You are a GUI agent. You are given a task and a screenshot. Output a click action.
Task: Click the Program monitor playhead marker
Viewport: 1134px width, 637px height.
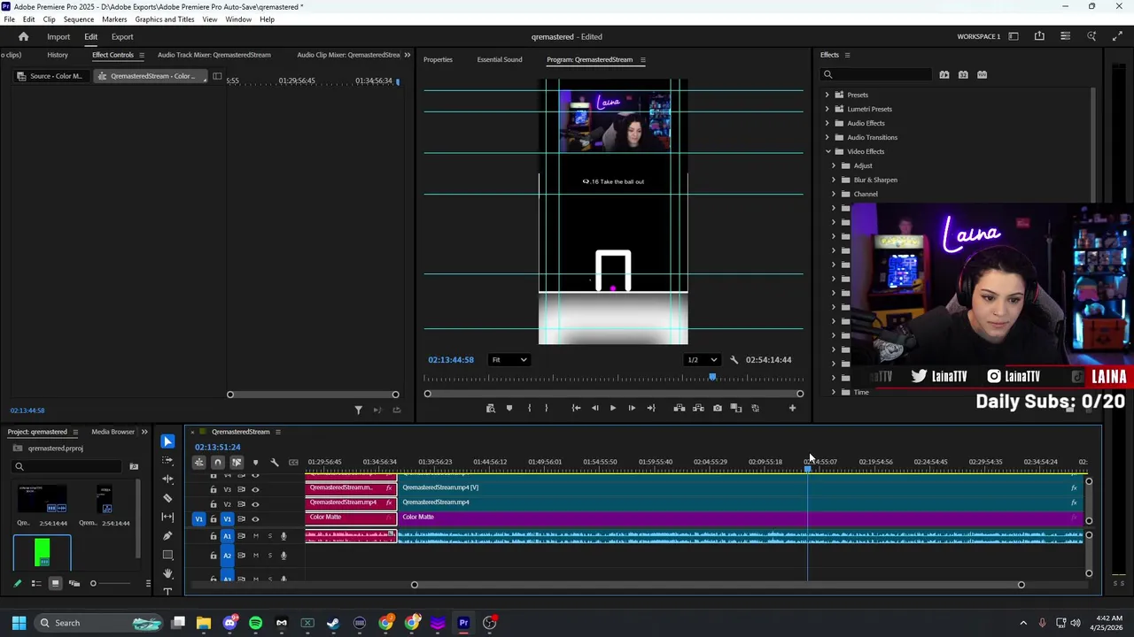[712, 378]
